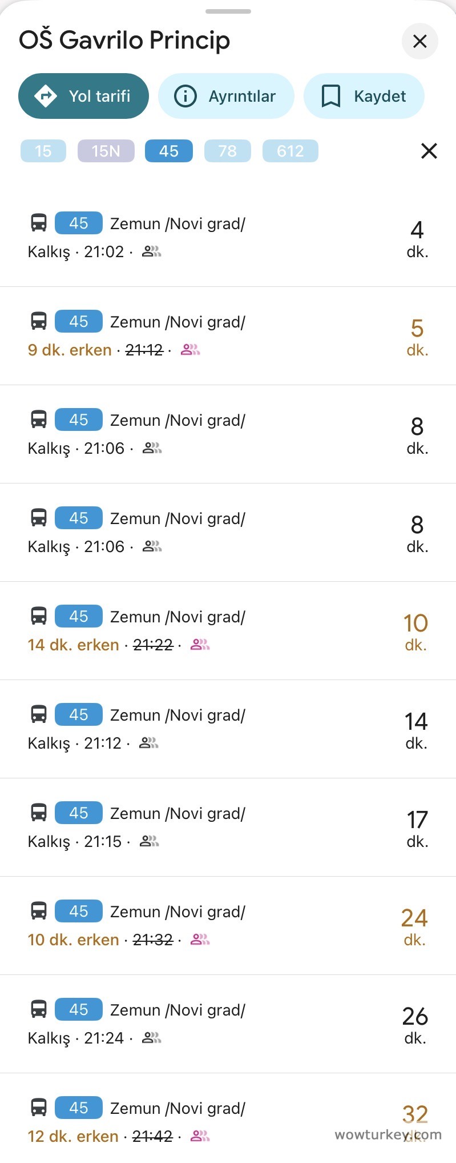Tap bus icon of the 21:02 departure
This screenshot has width=456, height=1163.
pyautogui.click(x=39, y=223)
